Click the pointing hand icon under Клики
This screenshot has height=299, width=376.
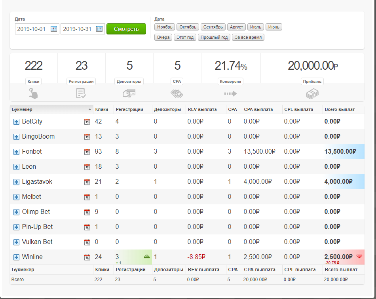tap(33, 93)
